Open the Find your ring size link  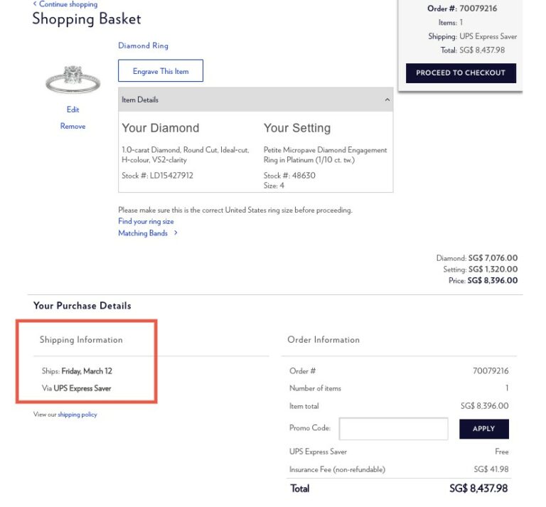(146, 221)
